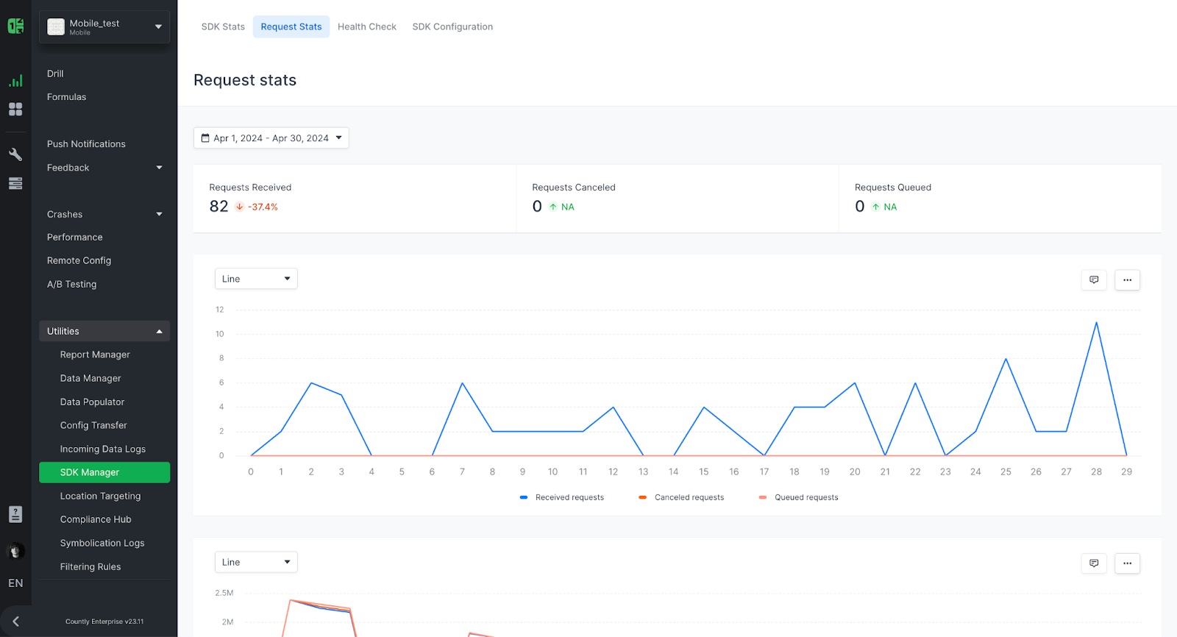Toggle Canceled requests legend series
The height and width of the screenshot is (637, 1177).
[x=681, y=497]
